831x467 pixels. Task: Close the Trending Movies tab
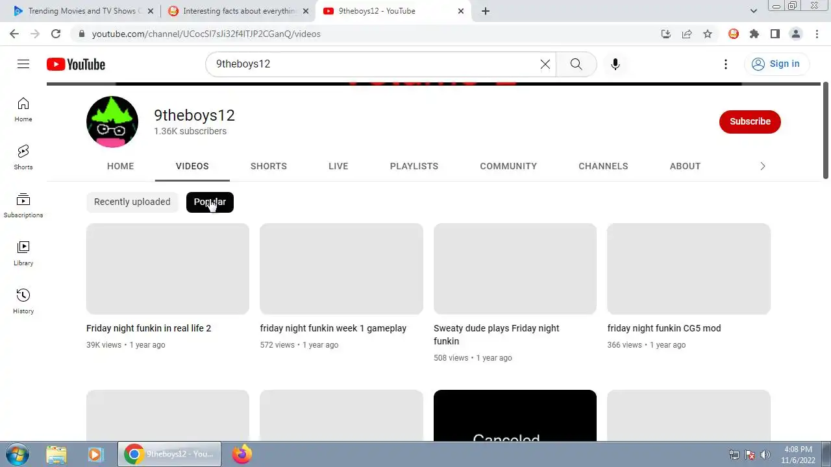(151, 11)
